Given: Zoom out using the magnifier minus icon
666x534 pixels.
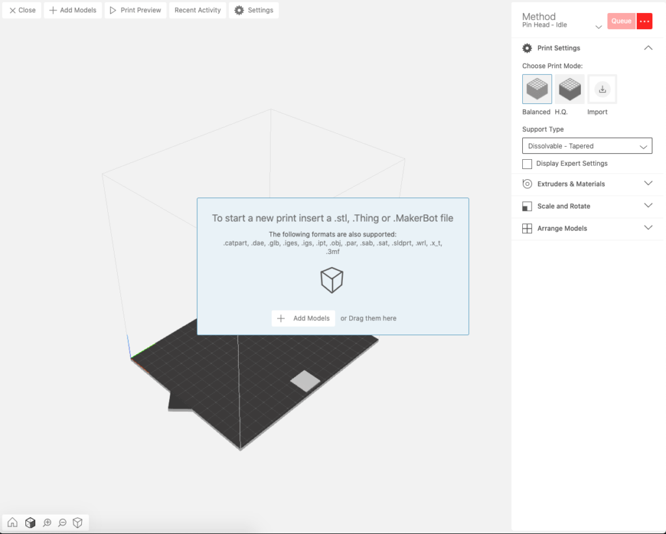Looking at the screenshot, I should click(62, 522).
